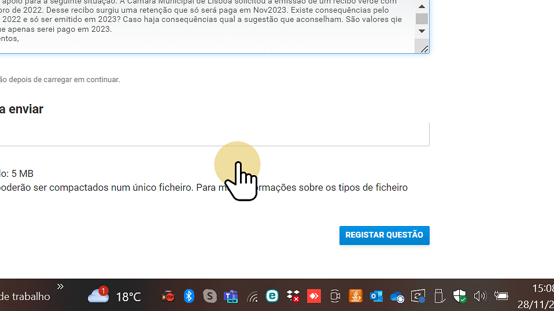Expand the taskbar toolbar overflow chevron
554x311 pixels.
tap(60, 286)
